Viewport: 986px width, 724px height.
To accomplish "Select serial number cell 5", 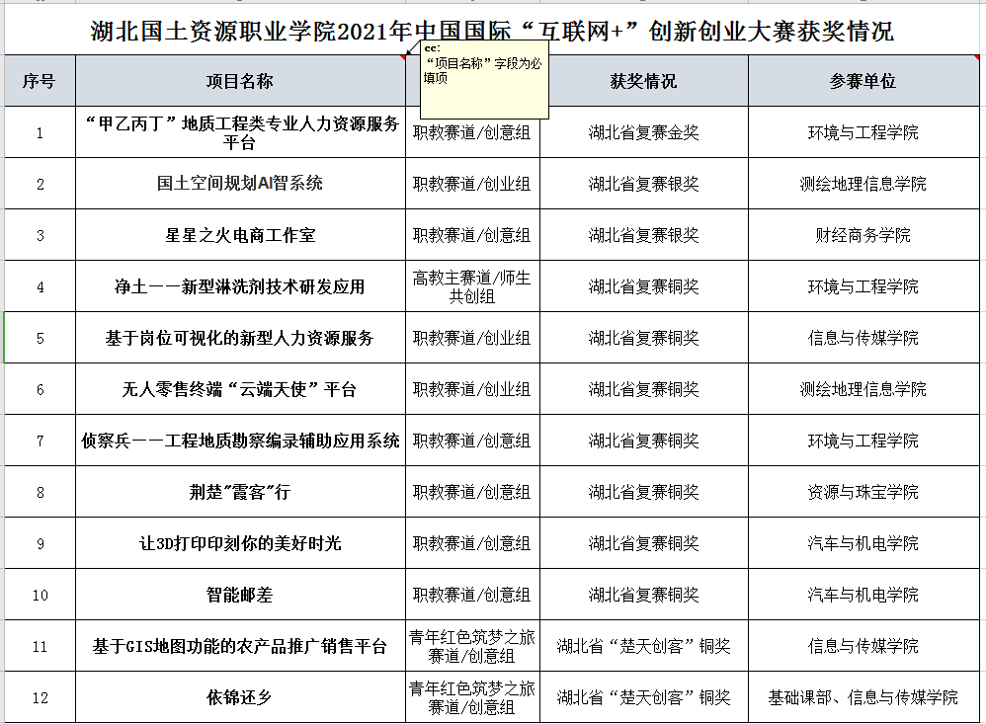I will (x=40, y=338).
